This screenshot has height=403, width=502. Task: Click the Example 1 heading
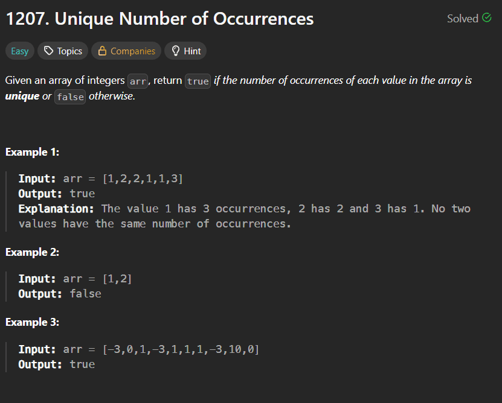tap(32, 152)
